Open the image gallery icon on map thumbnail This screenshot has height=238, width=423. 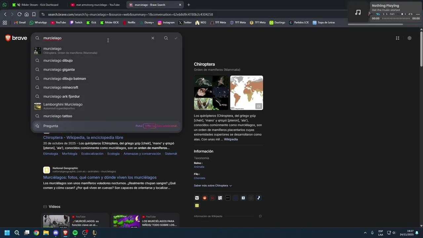pyautogui.click(x=258, y=106)
